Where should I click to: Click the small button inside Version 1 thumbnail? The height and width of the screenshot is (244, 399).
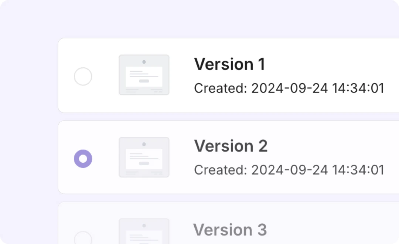[x=144, y=81]
